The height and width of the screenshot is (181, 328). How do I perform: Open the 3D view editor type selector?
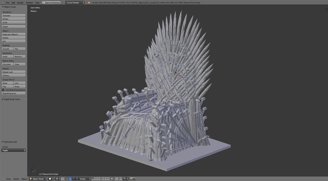tap(3, 179)
